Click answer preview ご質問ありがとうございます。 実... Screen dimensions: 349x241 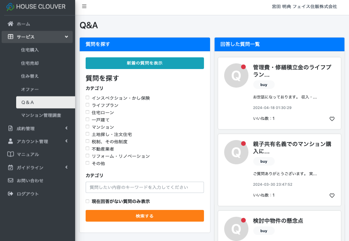(x=285, y=174)
